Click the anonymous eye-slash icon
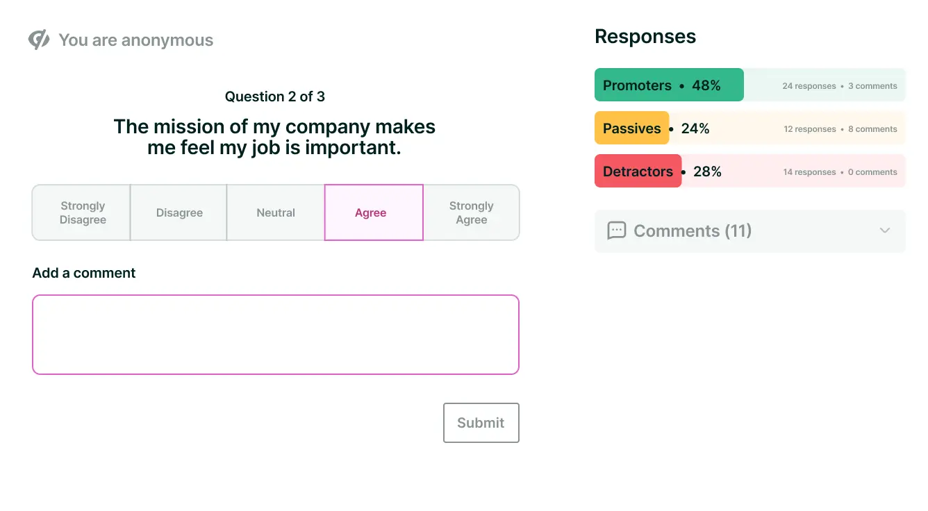This screenshot has height=511, width=928. [39, 40]
